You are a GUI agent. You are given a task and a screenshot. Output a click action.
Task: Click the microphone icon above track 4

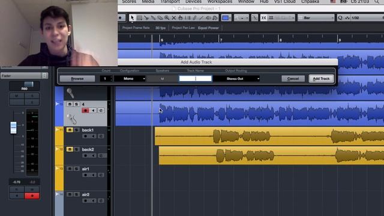pyautogui.click(x=70, y=93)
